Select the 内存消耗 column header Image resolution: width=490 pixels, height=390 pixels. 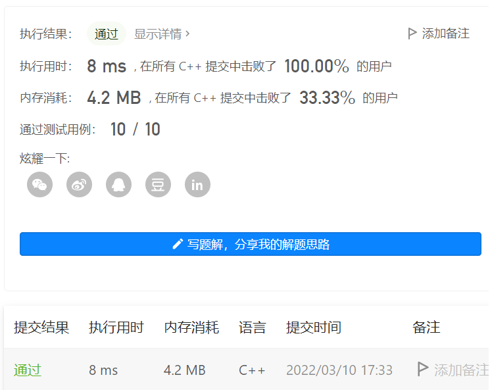(191, 328)
